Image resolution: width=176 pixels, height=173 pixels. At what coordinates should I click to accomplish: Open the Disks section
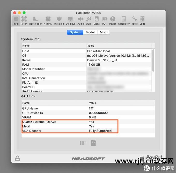pyautogui.click(x=97, y=21)
